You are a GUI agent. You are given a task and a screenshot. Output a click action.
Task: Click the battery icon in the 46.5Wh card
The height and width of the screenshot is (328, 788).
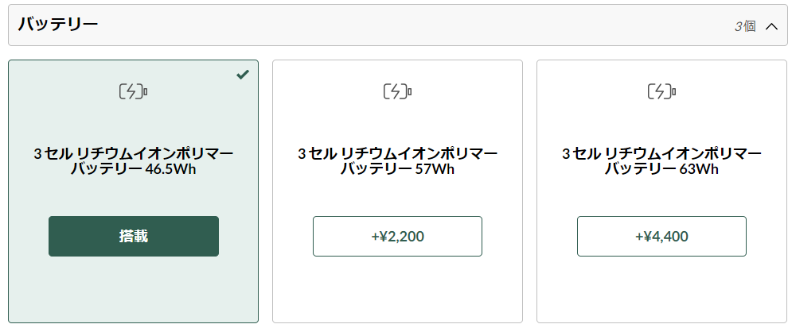133,91
